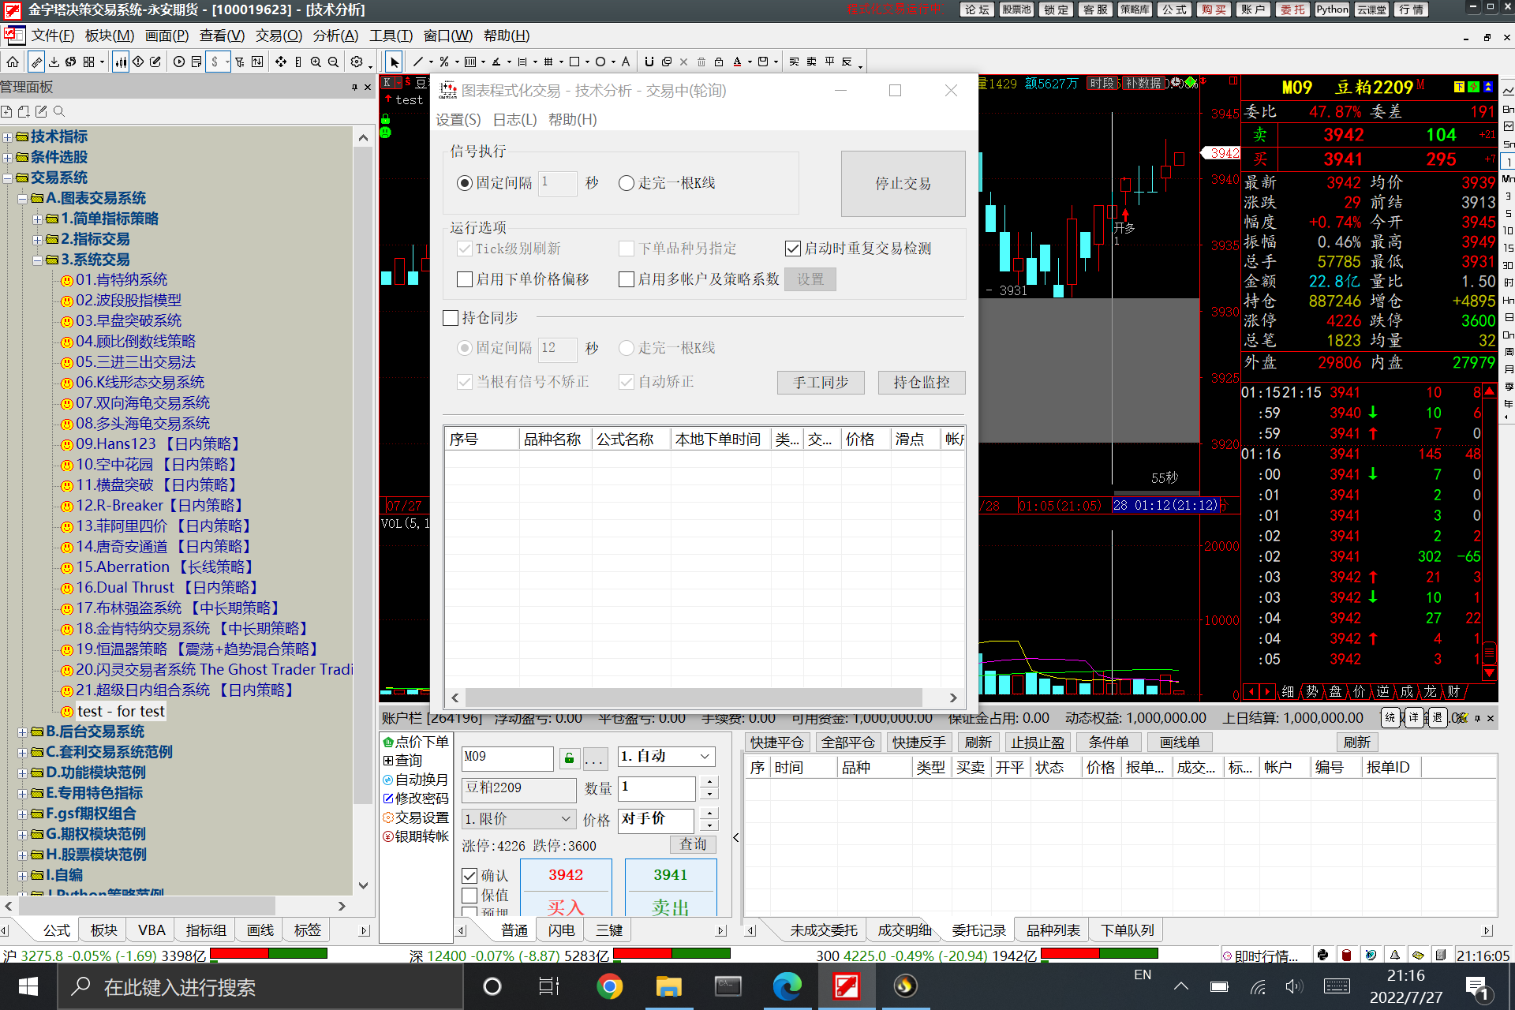Pin the management panel with pushpin icon

pos(354,87)
